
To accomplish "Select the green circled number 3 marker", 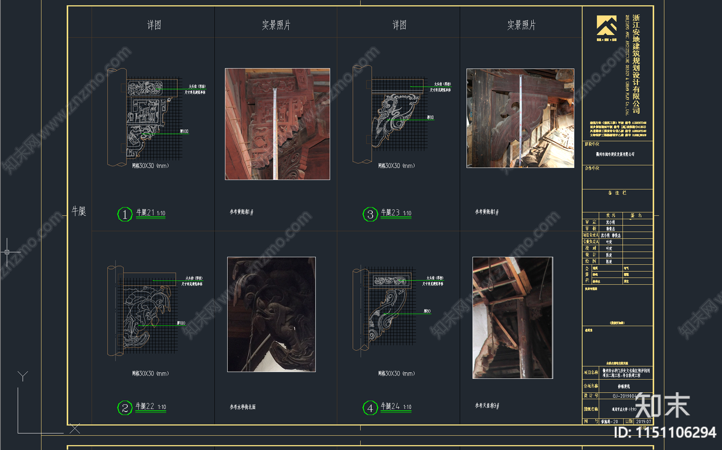I will [370, 214].
